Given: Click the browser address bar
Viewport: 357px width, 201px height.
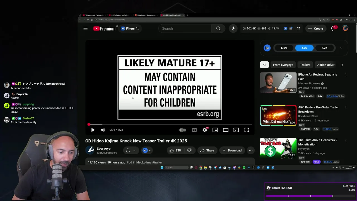Looking at the screenshot, I should tap(206, 20).
